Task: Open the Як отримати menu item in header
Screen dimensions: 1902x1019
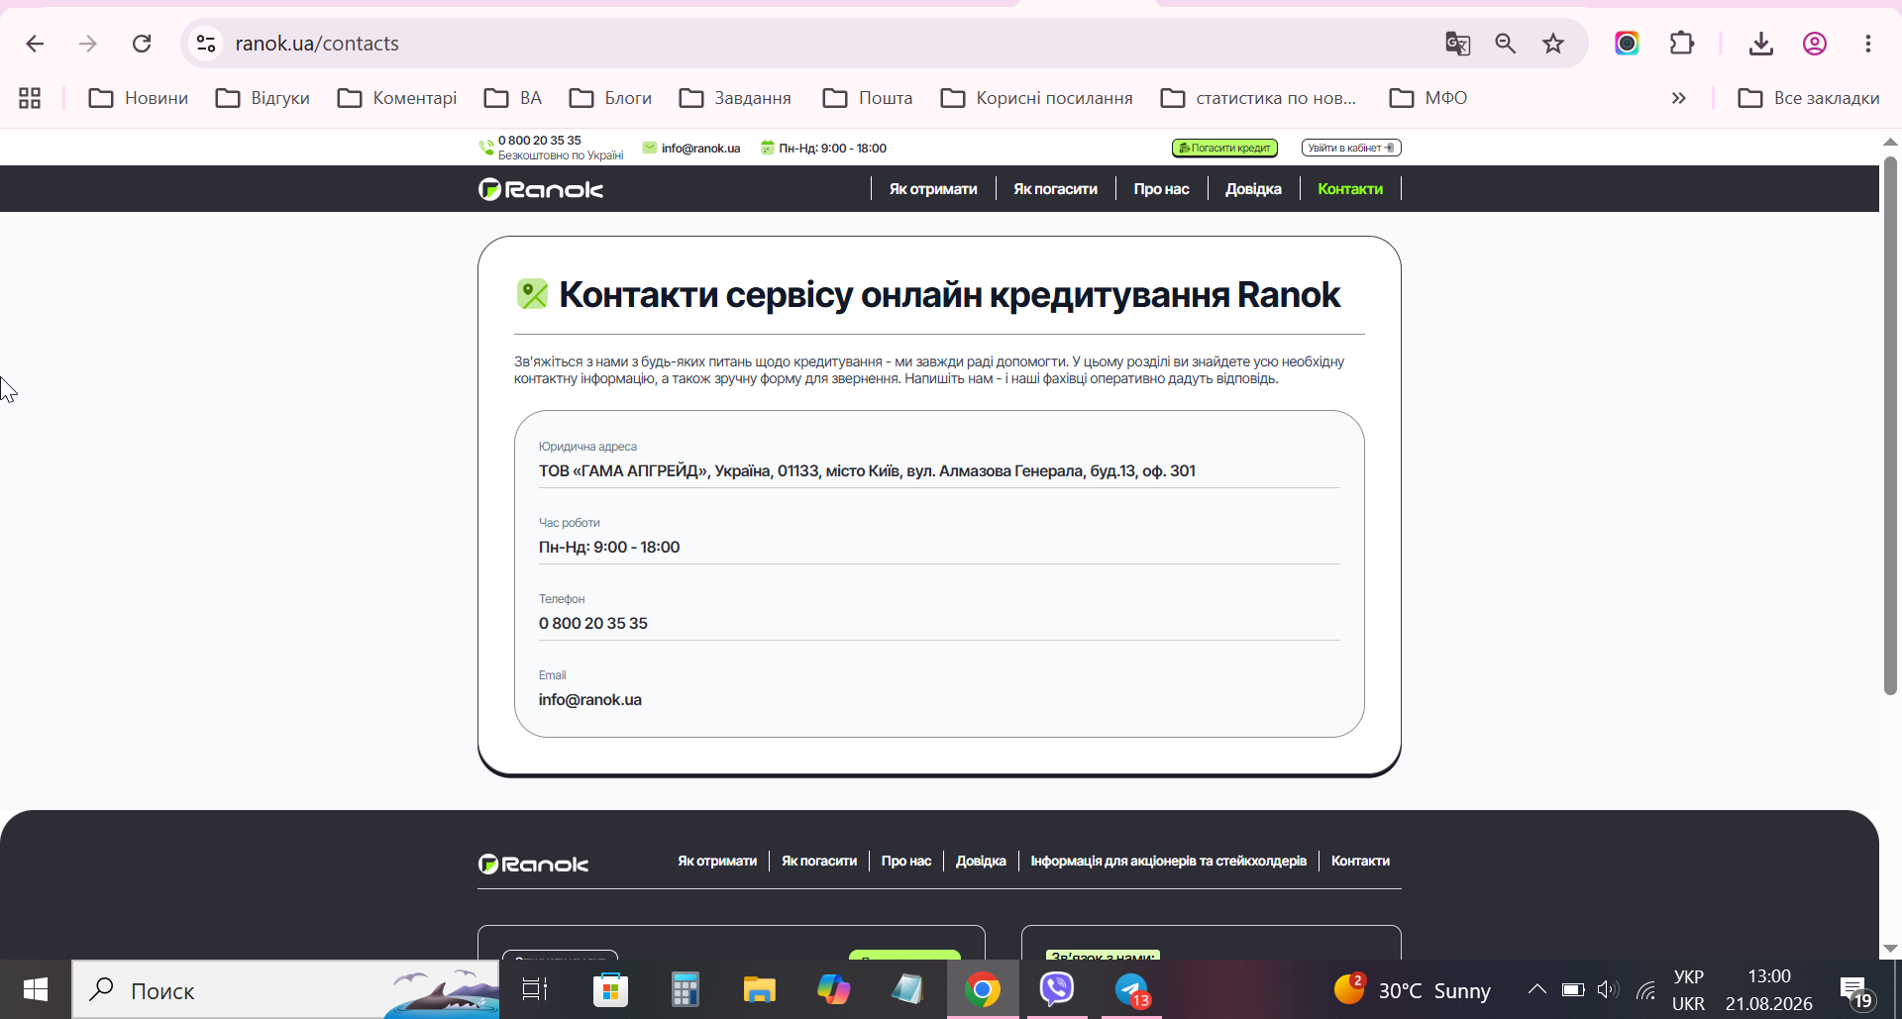Action: tap(933, 189)
